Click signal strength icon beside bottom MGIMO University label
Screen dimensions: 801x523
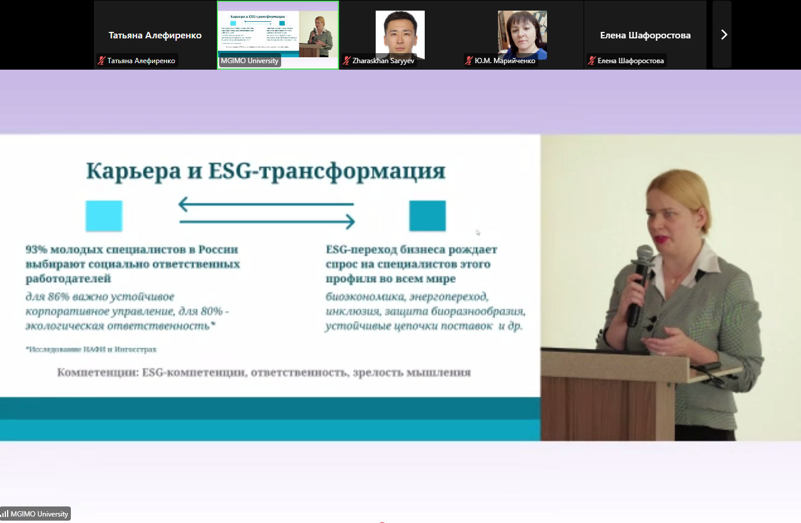[5, 514]
